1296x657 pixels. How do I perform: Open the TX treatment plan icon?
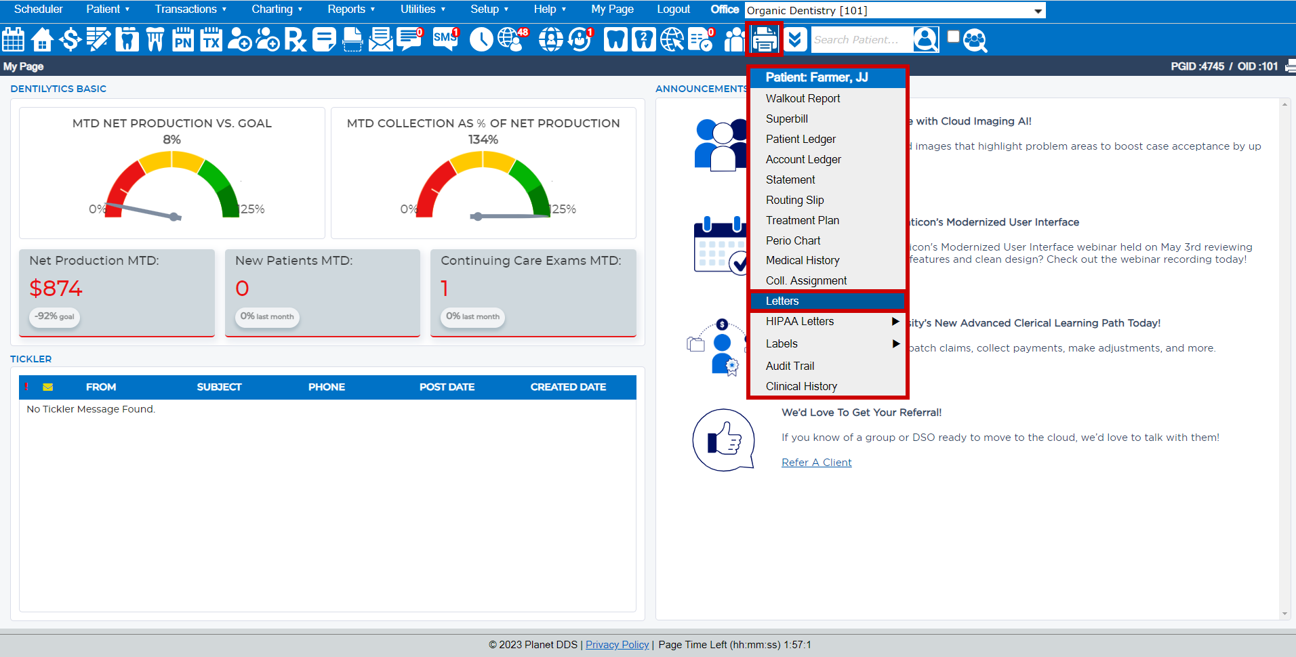(x=211, y=39)
